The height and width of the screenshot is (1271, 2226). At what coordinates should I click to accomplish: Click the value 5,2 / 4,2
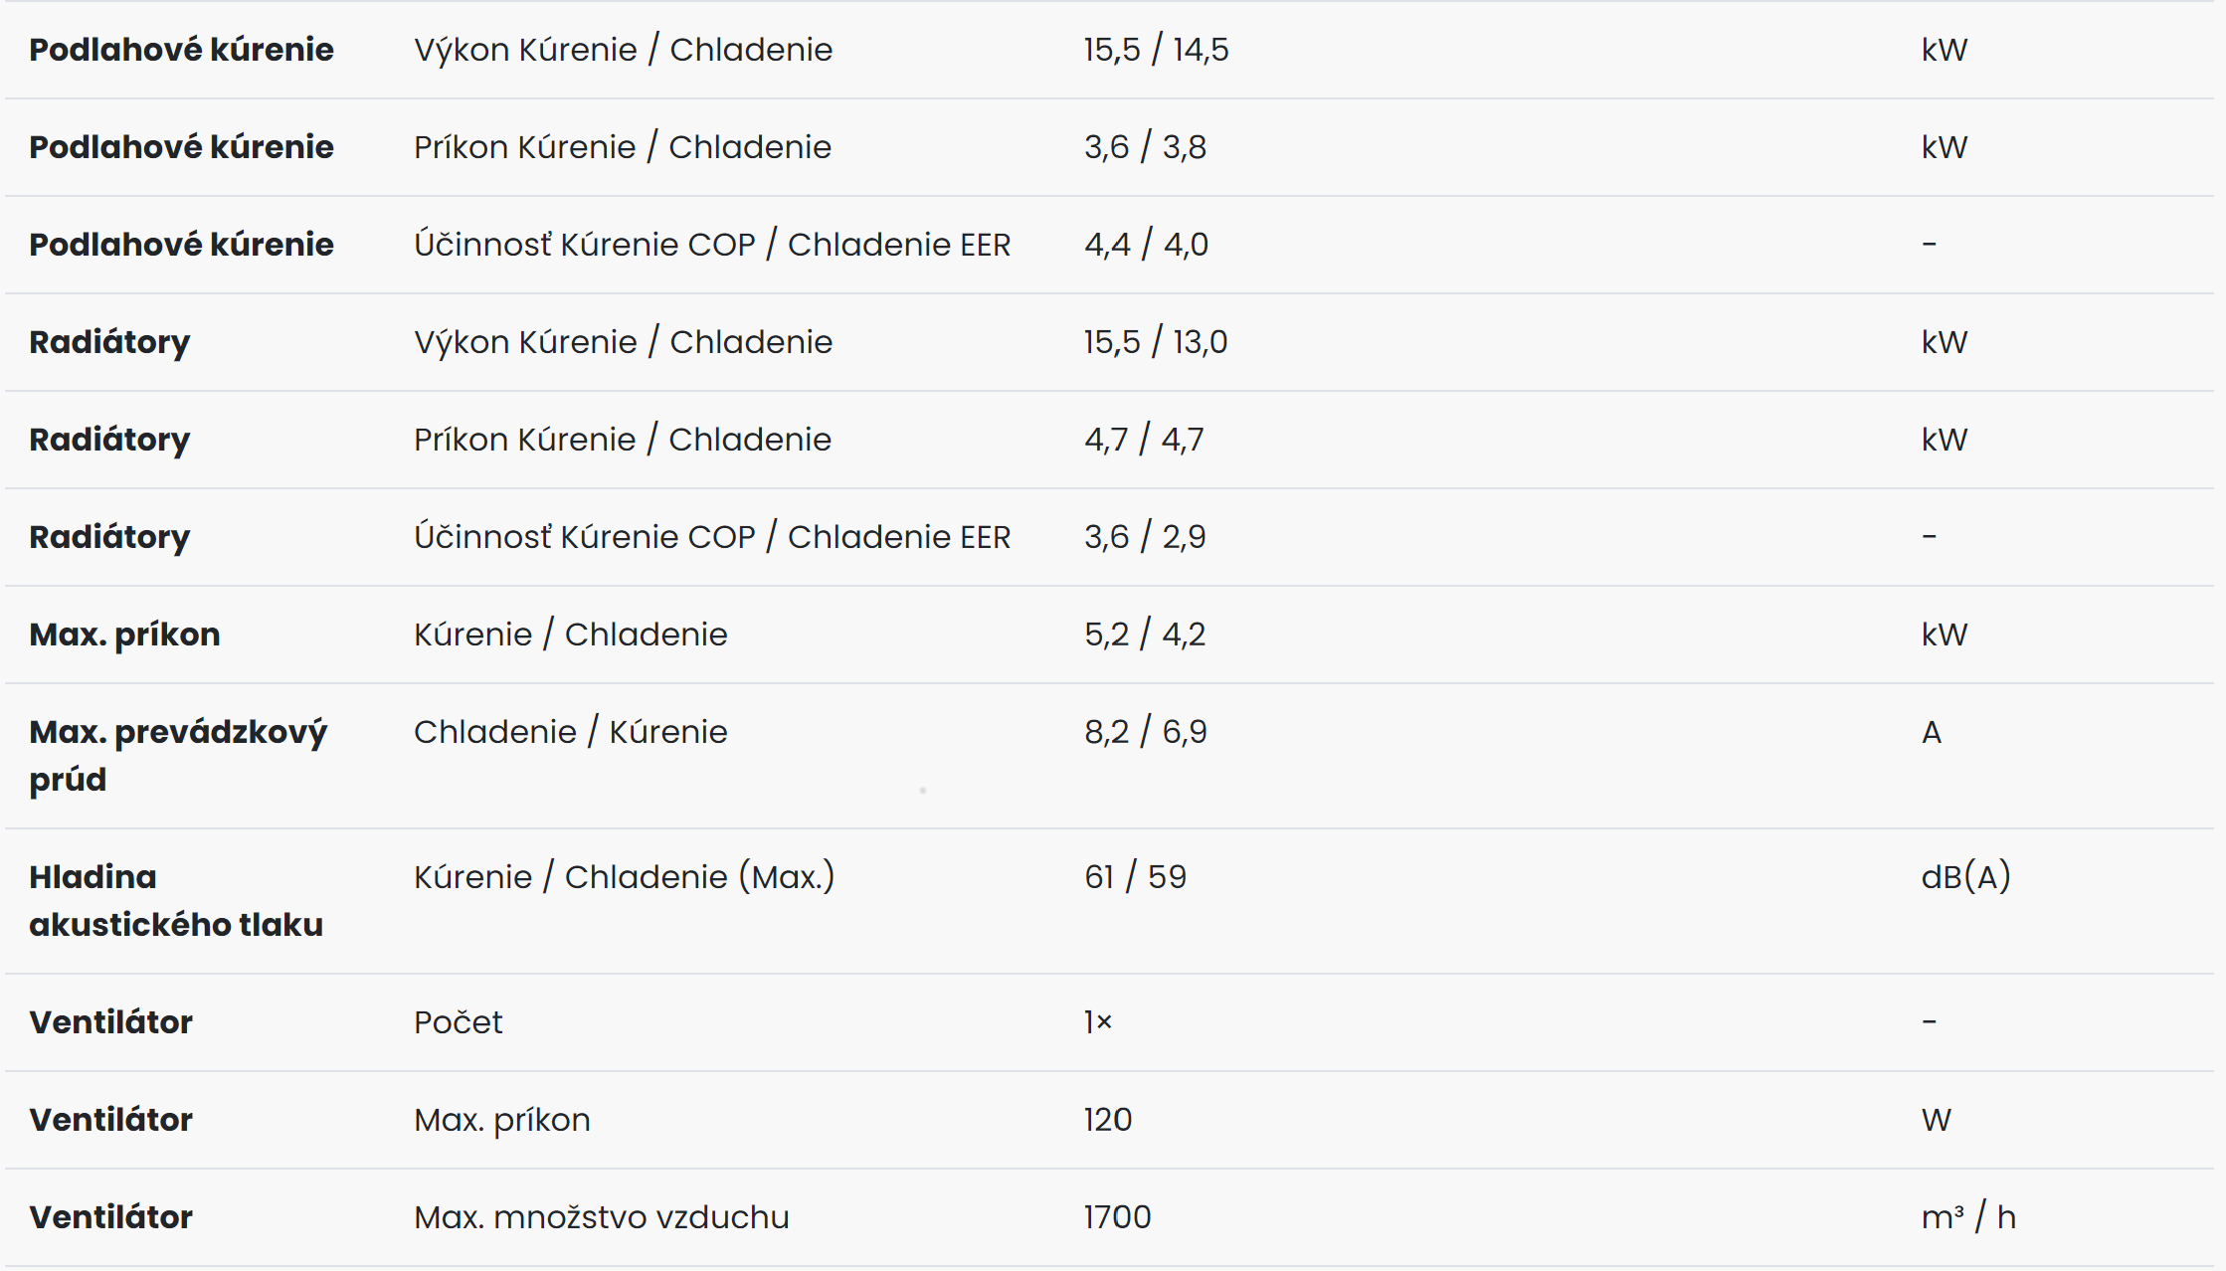pyautogui.click(x=1145, y=635)
